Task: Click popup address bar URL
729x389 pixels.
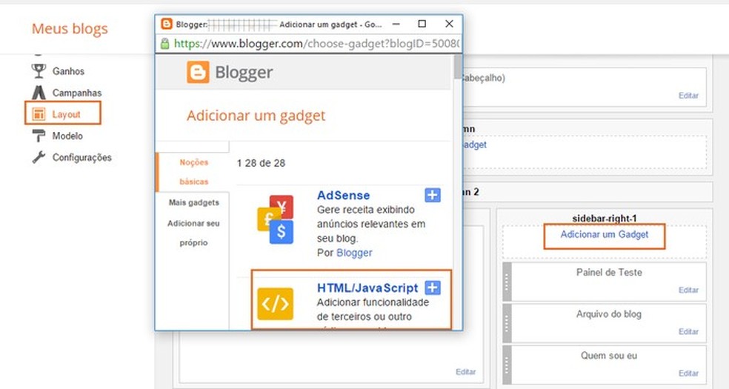Action: point(316,44)
